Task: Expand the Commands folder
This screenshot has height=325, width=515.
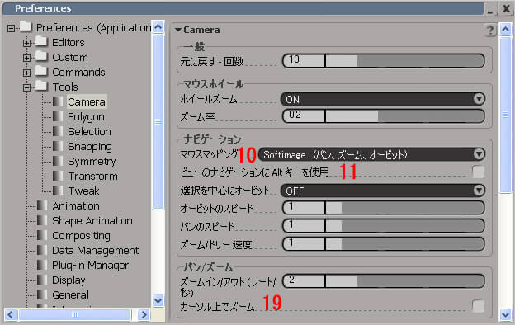Action: pos(26,73)
